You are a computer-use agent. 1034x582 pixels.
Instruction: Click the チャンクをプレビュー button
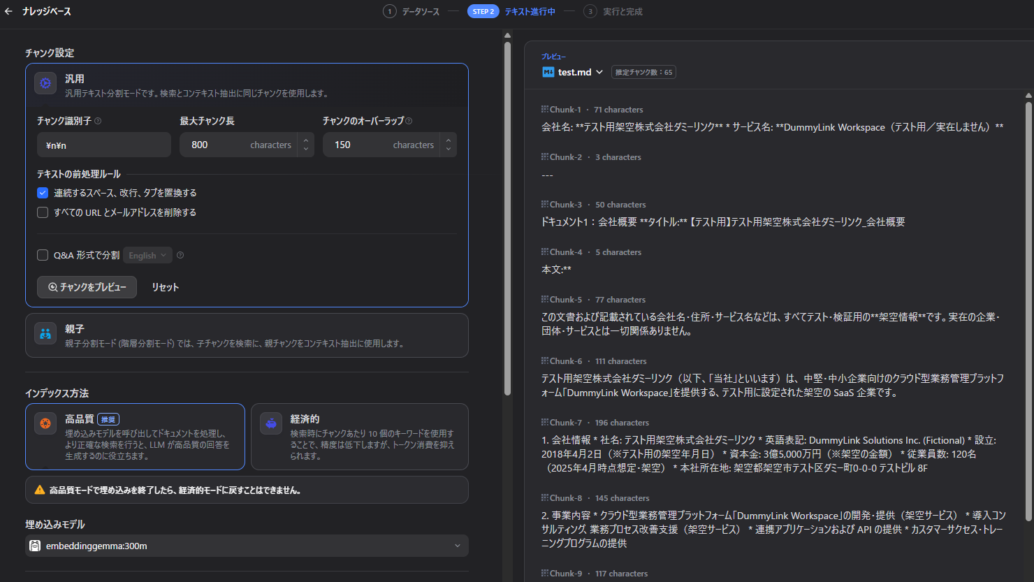coord(87,286)
